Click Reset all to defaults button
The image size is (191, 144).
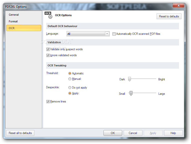pyautogui.click(x=20, y=133)
